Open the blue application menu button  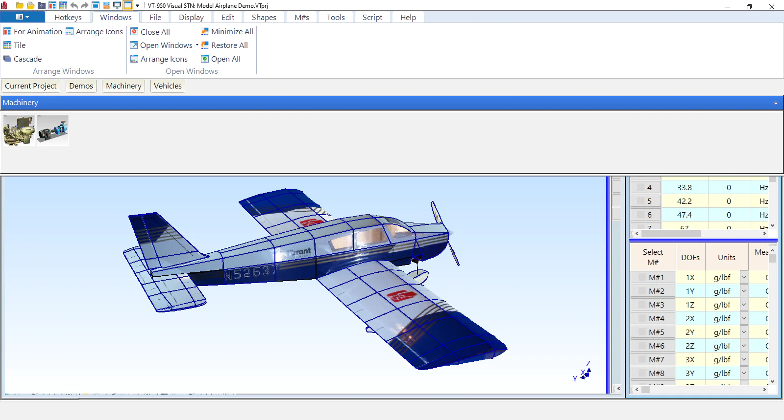(x=23, y=17)
